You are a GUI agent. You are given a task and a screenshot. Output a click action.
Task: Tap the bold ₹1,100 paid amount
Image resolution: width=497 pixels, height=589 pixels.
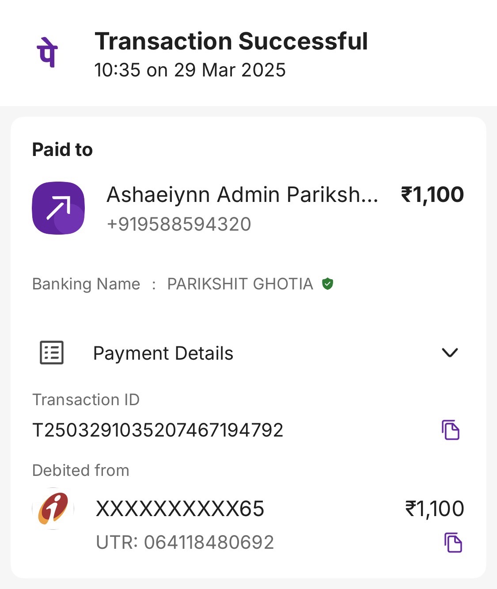tap(432, 194)
